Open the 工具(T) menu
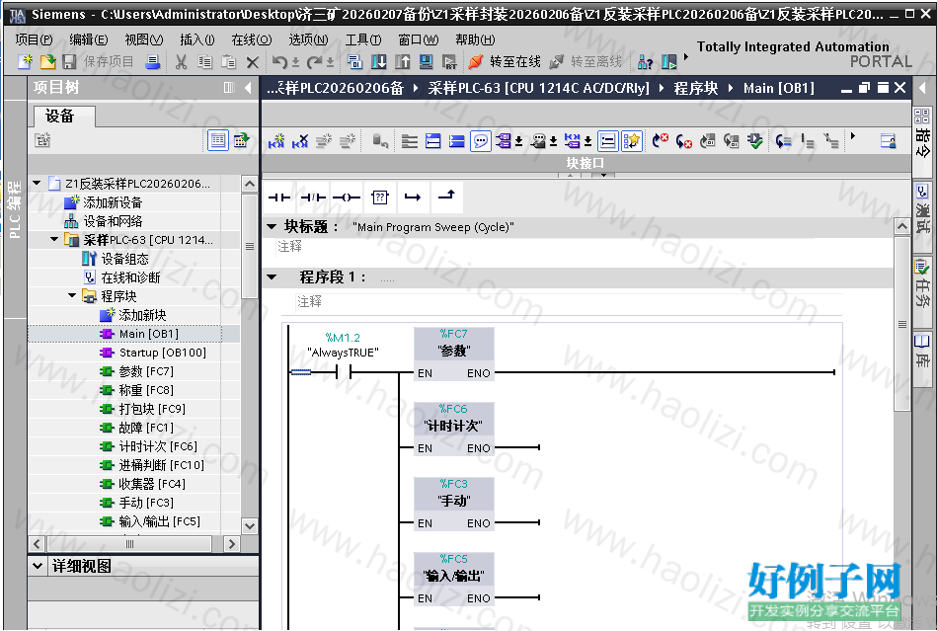Viewport: 937px width, 631px height. [x=363, y=39]
